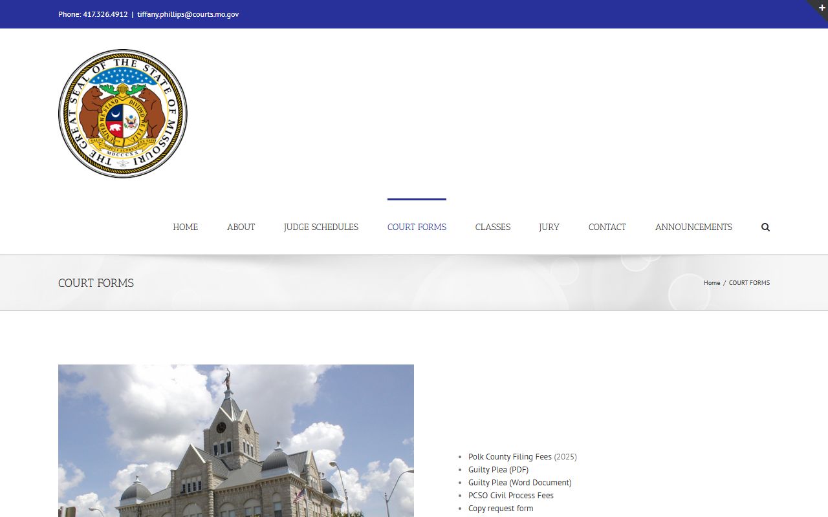Open the Guilty Plea (Word Document) link
Image resolution: width=828 pixels, height=517 pixels.
click(520, 483)
